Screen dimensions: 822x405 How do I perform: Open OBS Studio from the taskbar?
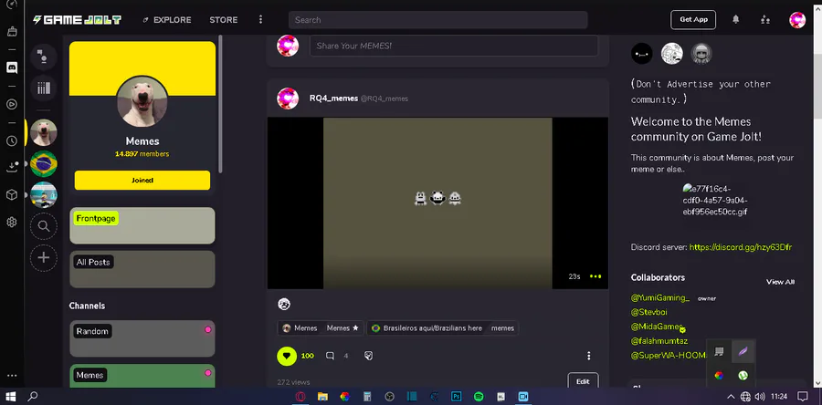point(389,397)
